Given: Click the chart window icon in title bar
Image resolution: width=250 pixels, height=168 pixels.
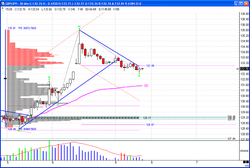Looking at the screenshot, I should tap(3, 3).
